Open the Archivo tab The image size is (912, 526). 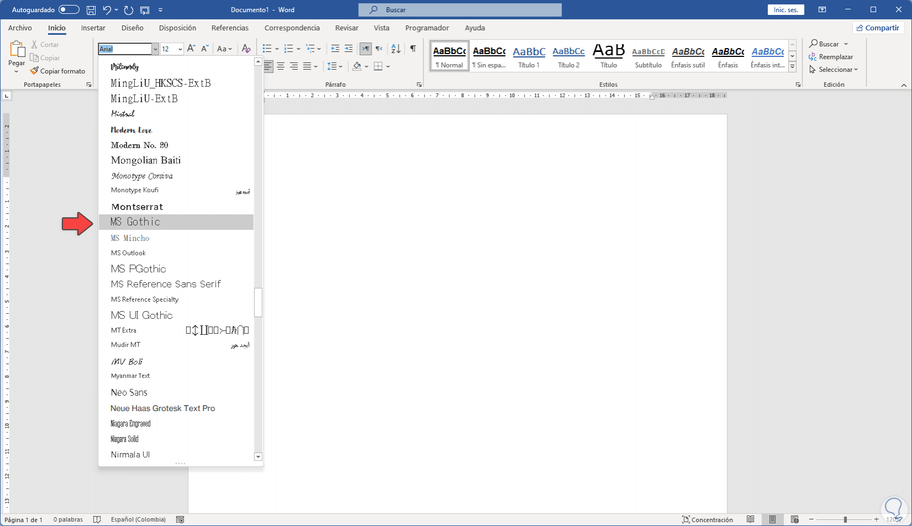click(x=20, y=28)
